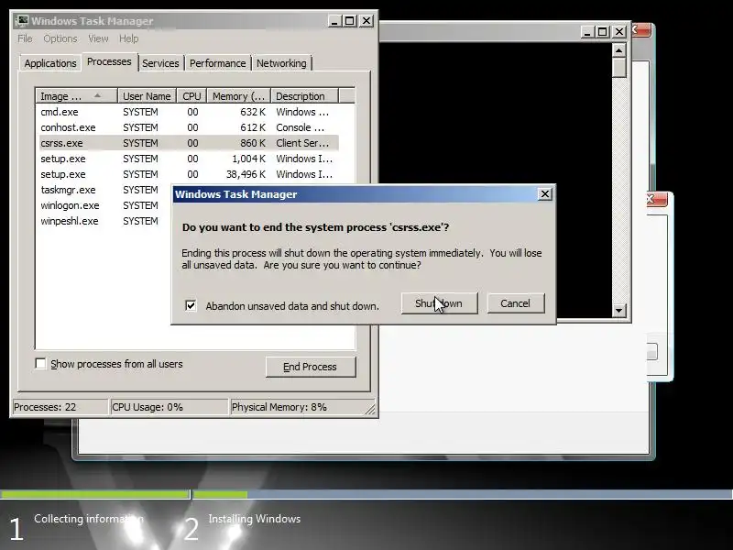733x550 pixels.
Task: Click the 'Client Ser...' description cell
Action: [x=302, y=143]
